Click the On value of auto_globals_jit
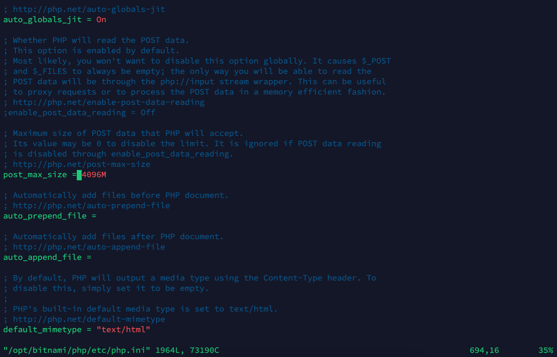The width and height of the screenshot is (557, 357). [x=101, y=20]
